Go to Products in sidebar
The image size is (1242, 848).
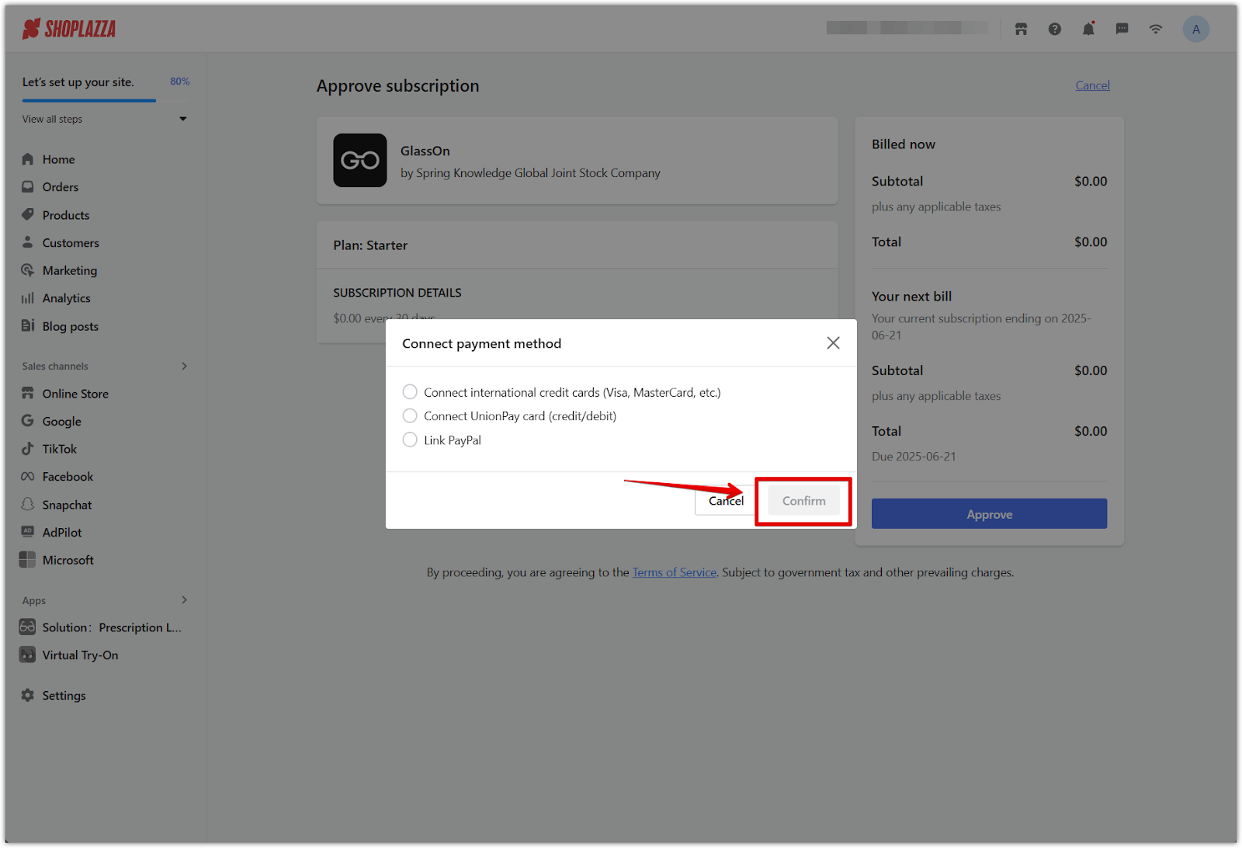66,215
